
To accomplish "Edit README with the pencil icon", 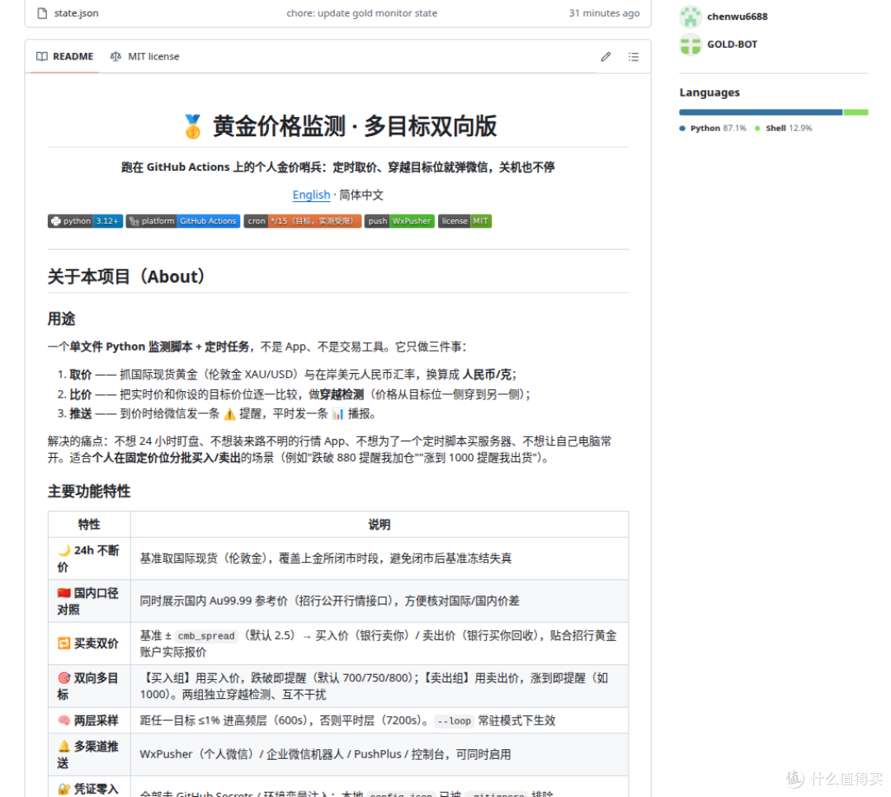I will pyautogui.click(x=606, y=57).
